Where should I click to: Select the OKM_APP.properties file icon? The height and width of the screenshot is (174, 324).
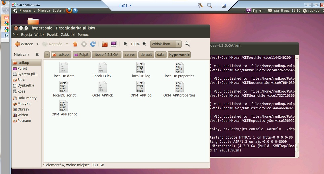[x=179, y=86]
